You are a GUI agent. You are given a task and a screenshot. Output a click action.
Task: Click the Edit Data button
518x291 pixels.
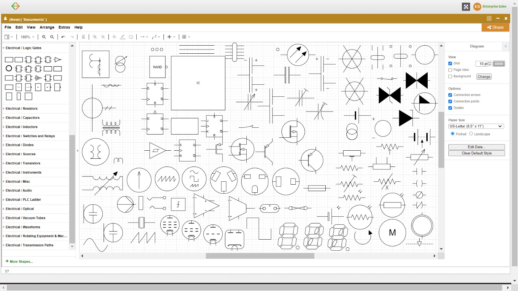coord(477,147)
